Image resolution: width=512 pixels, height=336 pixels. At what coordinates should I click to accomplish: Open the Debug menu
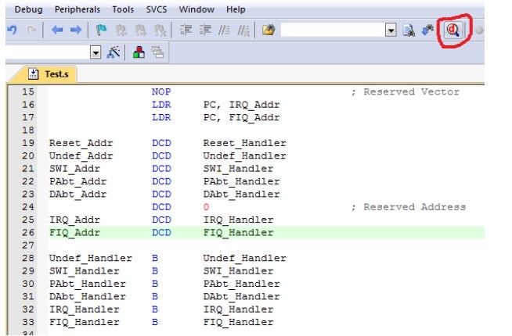[20, 10]
